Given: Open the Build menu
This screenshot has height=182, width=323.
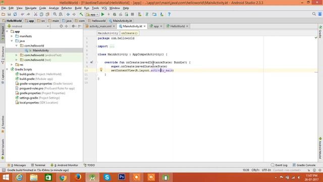Looking at the screenshot, I should coord(78,8).
